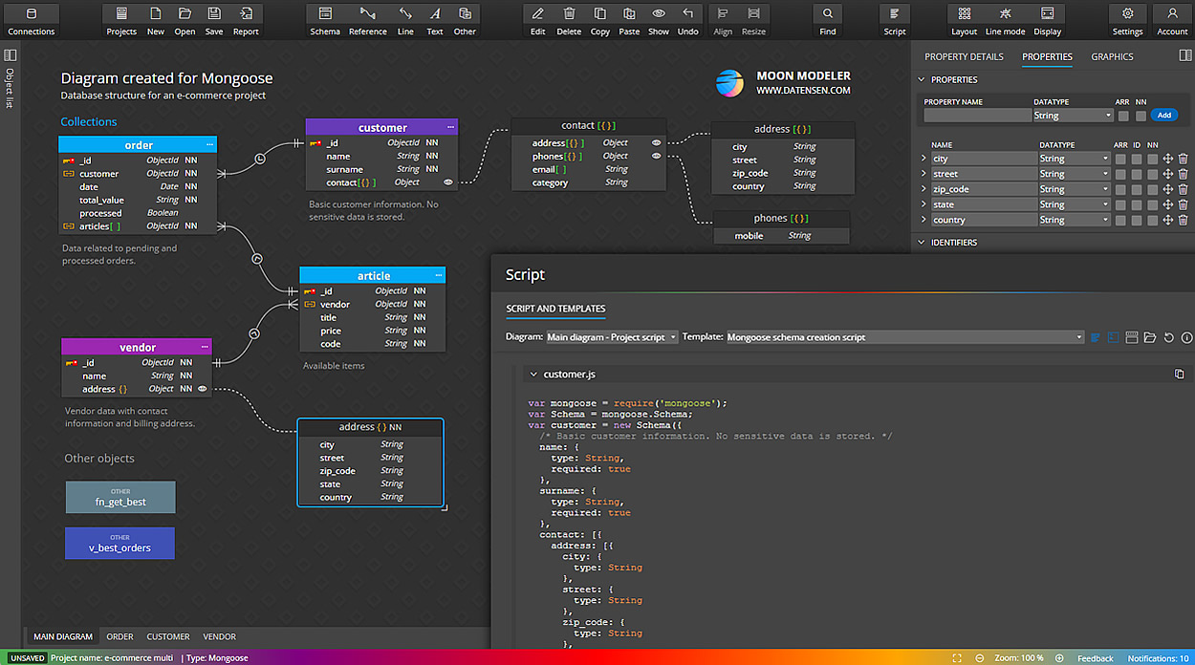Open the CUSTOMER diagram tab
Image resolution: width=1195 pixels, height=665 pixels.
tap(168, 636)
